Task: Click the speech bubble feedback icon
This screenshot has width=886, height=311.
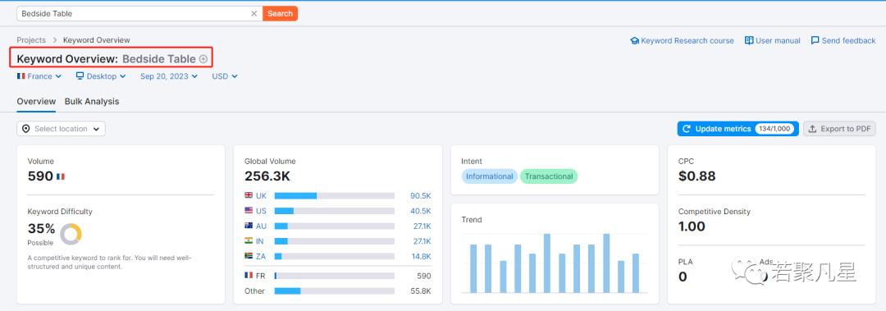Action: click(x=815, y=41)
